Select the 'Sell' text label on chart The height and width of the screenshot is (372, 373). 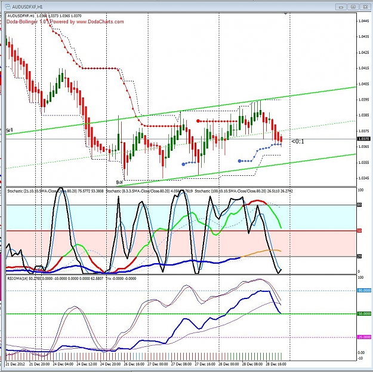[10, 130]
